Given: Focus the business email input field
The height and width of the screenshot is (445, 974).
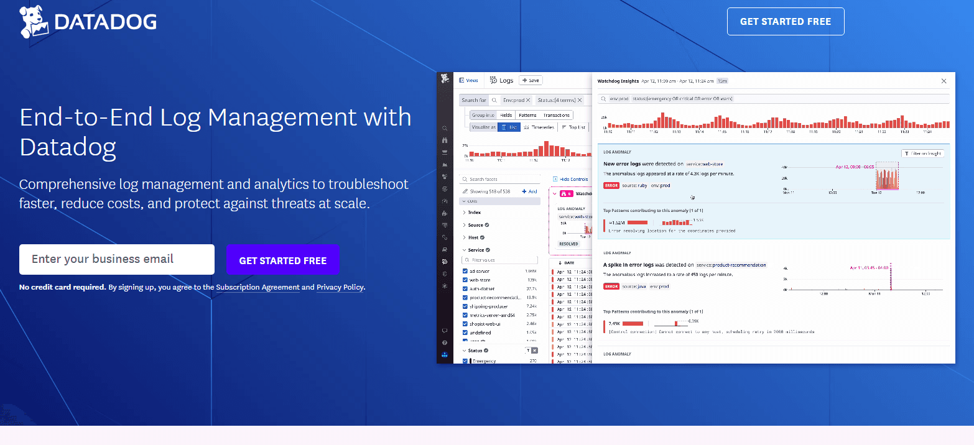Looking at the screenshot, I should [x=117, y=259].
